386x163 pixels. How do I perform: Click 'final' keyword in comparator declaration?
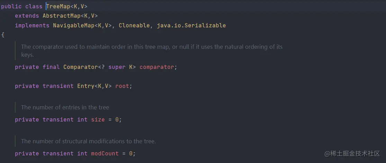tap(51, 67)
